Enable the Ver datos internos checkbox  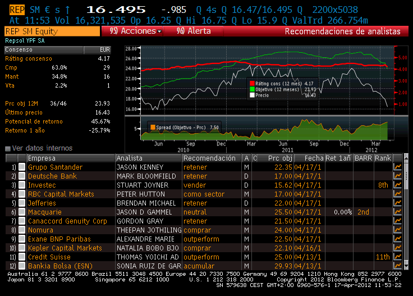[8, 149]
